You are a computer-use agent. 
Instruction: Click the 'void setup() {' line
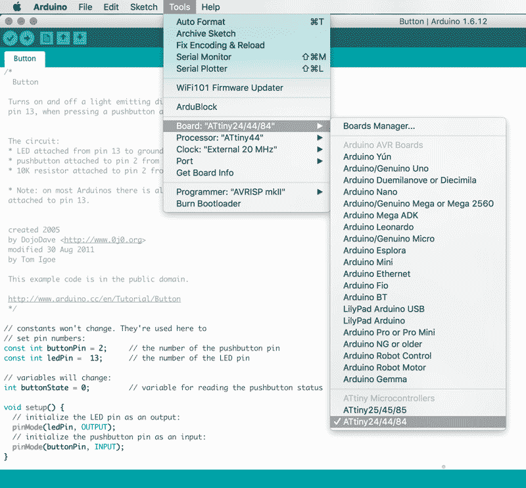pos(34,408)
